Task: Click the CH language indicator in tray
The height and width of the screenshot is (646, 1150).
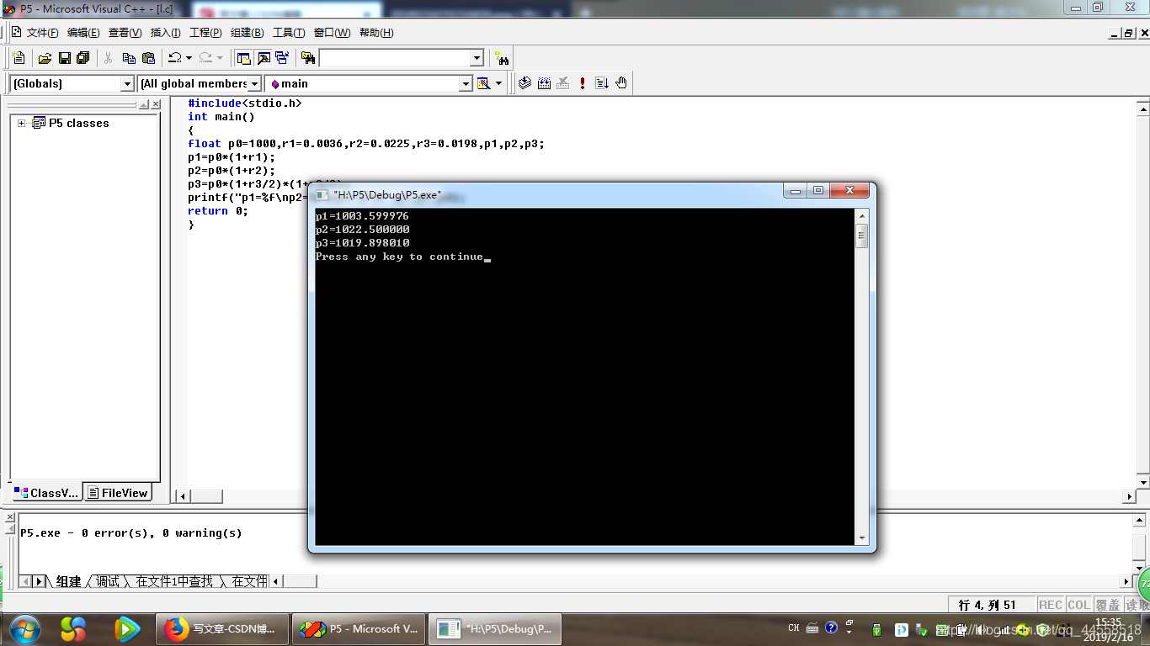Action: pos(793,628)
